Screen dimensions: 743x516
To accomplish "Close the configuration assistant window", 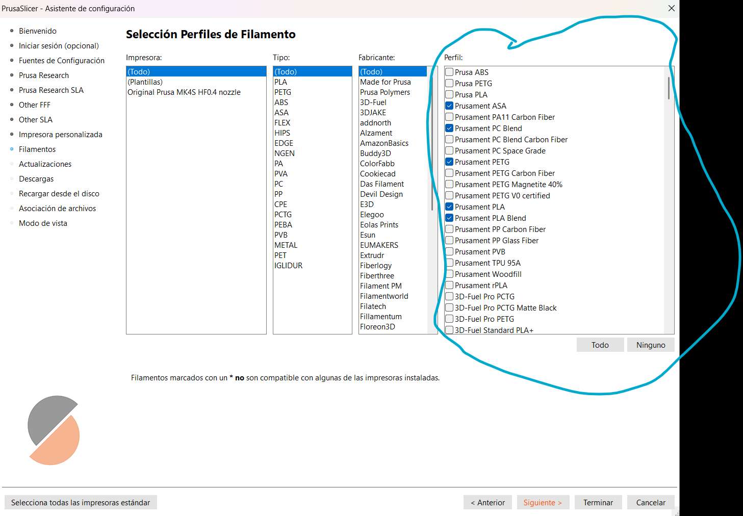I will click(671, 8).
